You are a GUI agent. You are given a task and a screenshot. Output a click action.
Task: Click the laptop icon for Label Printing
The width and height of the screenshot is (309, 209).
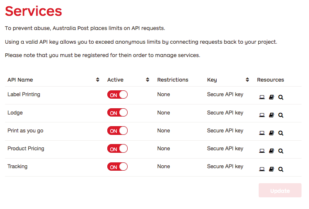(262, 97)
